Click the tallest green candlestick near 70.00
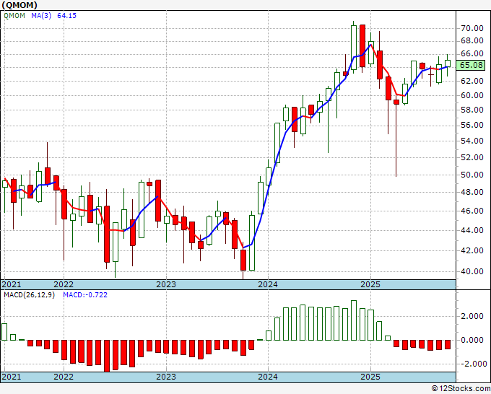The width and height of the screenshot is (491, 394). [354, 48]
